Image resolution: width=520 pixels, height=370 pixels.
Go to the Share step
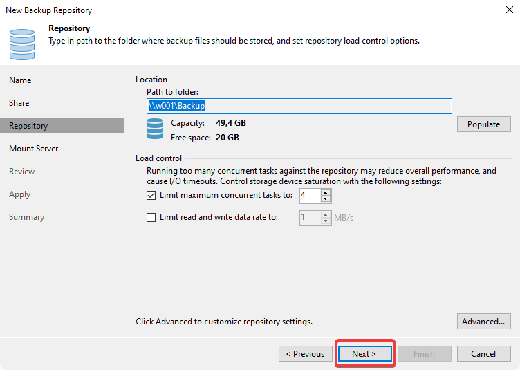coord(19,103)
